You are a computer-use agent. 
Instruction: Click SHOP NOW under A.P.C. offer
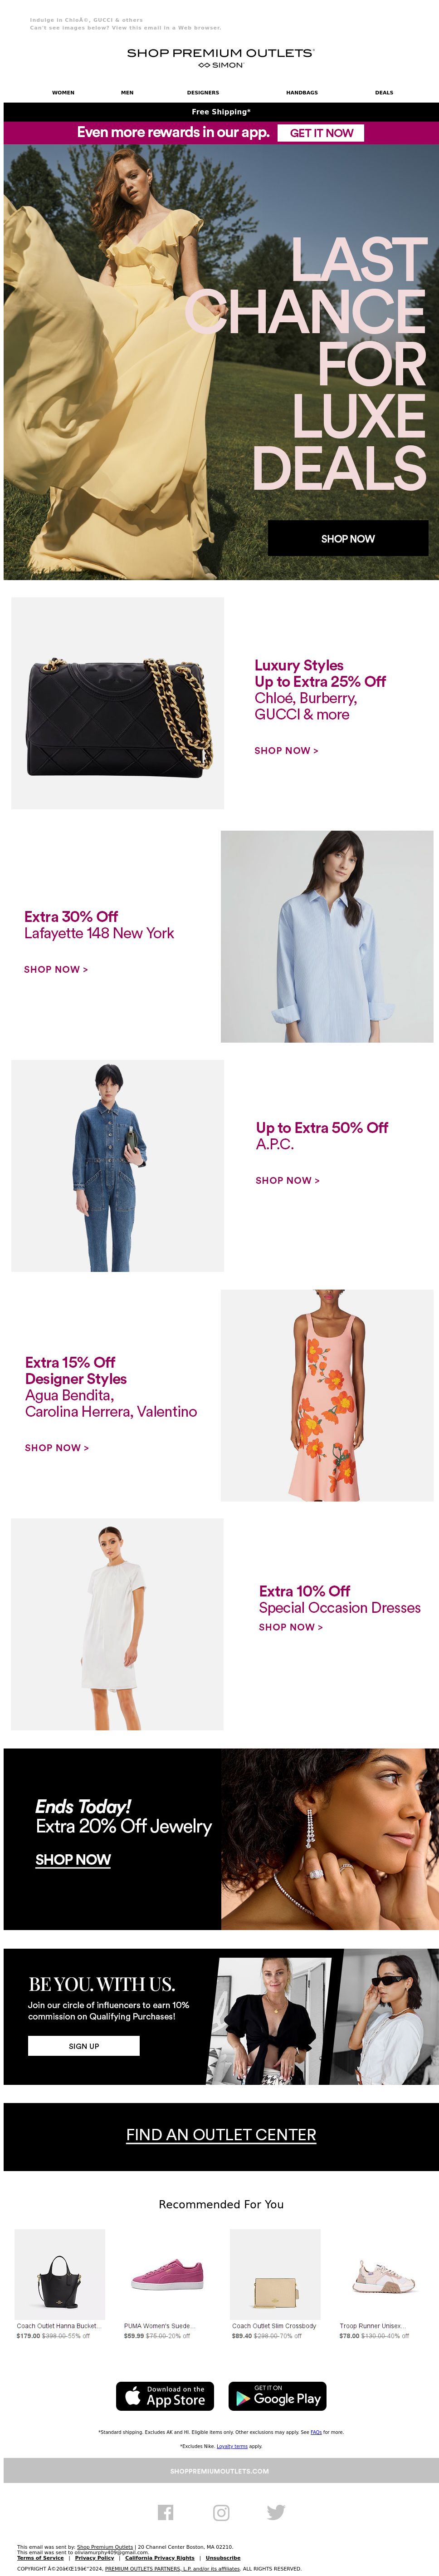287,1180
